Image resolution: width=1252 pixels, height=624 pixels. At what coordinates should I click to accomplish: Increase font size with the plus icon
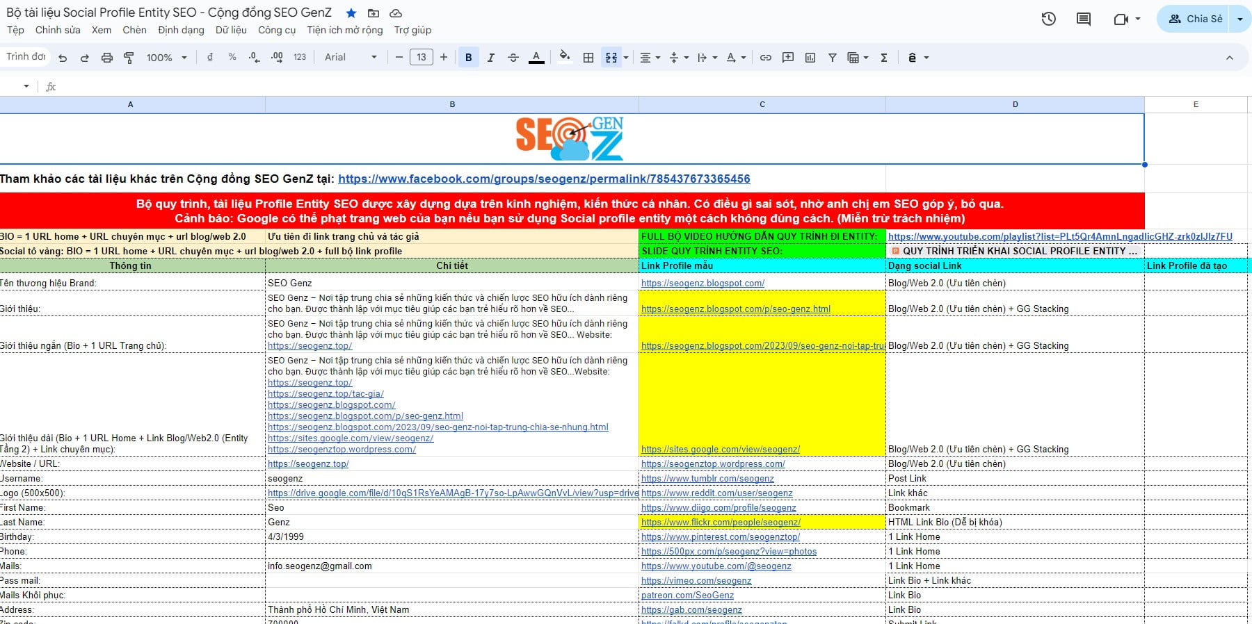coord(444,57)
